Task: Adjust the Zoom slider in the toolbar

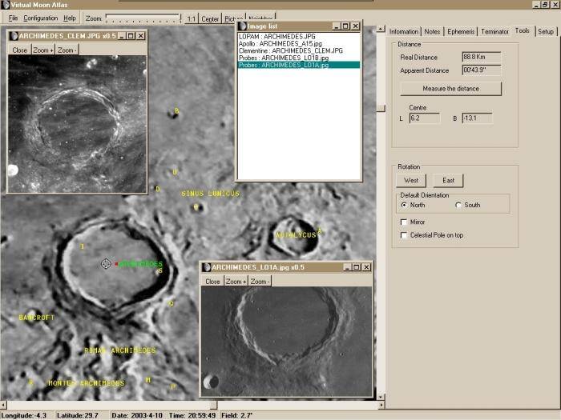Action: pyautogui.click(x=143, y=18)
